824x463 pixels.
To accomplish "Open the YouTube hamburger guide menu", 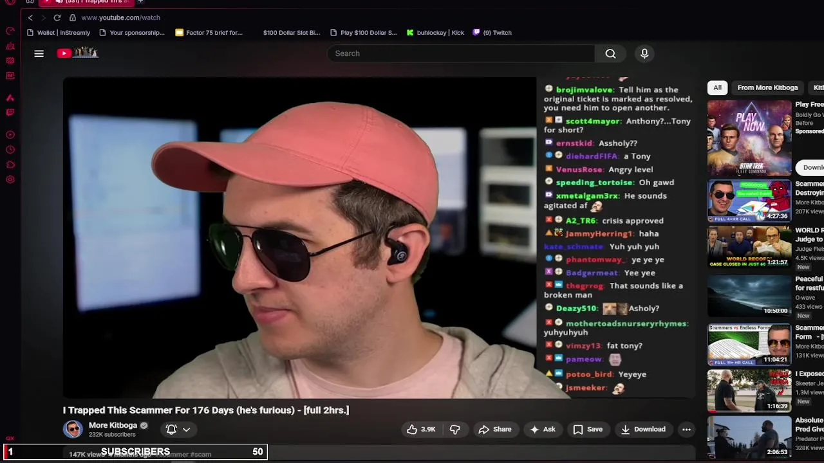I will click(x=39, y=53).
